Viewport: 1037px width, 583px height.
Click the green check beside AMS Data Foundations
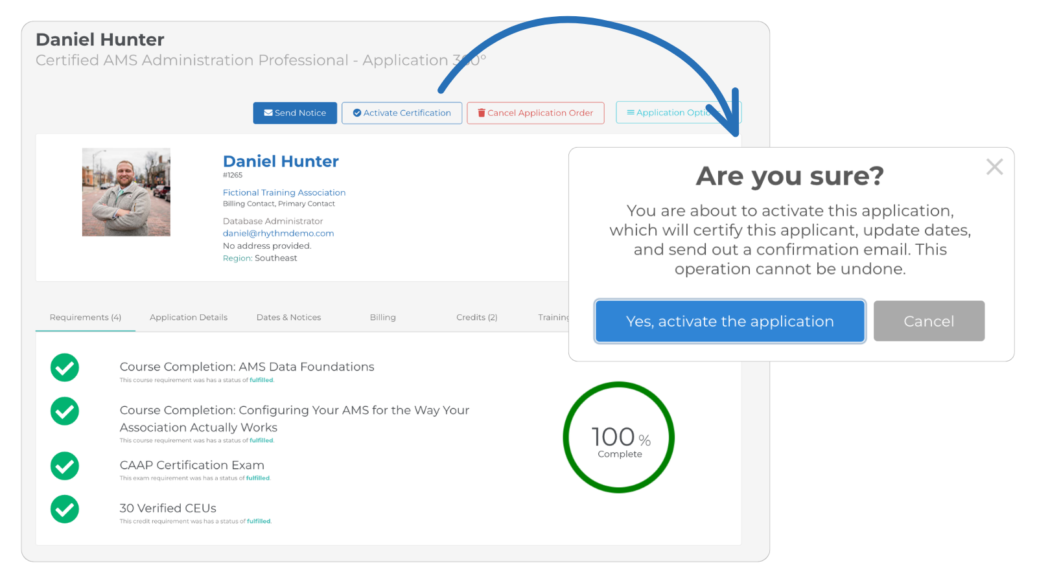pos(64,367)
